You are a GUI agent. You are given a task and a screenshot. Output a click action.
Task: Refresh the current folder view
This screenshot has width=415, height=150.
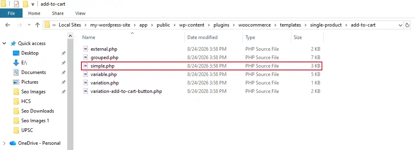[x=407, y=25]
